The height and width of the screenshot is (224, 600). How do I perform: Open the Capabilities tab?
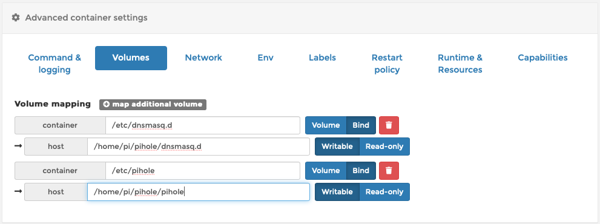542,58
